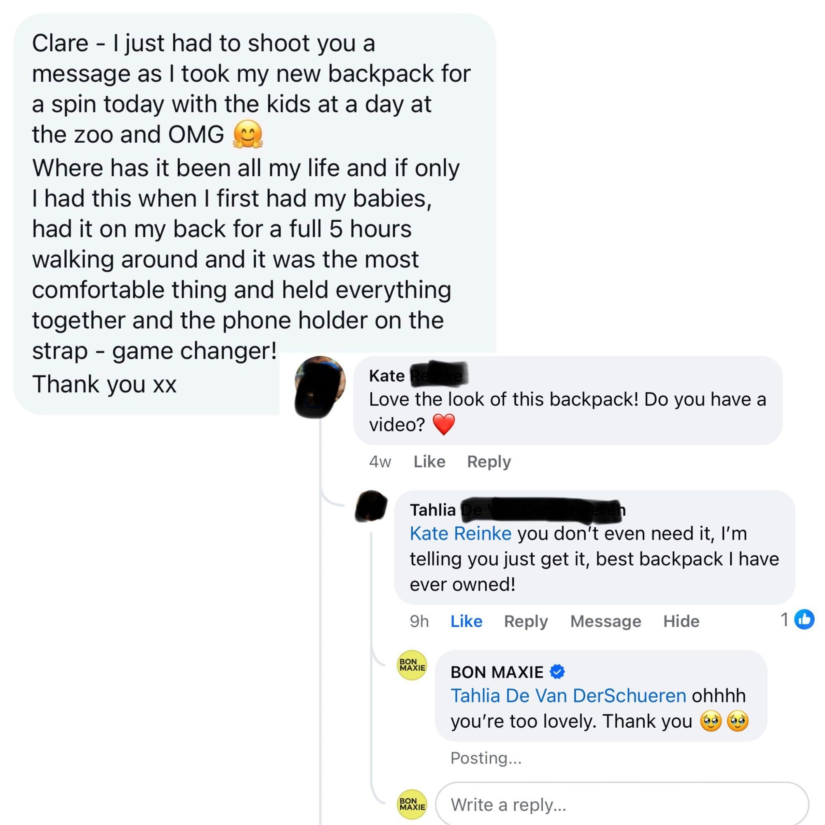Viewport: 825px width, 825px height.
Task: Message Tahlia from her comment
Action: coord(606,621)
